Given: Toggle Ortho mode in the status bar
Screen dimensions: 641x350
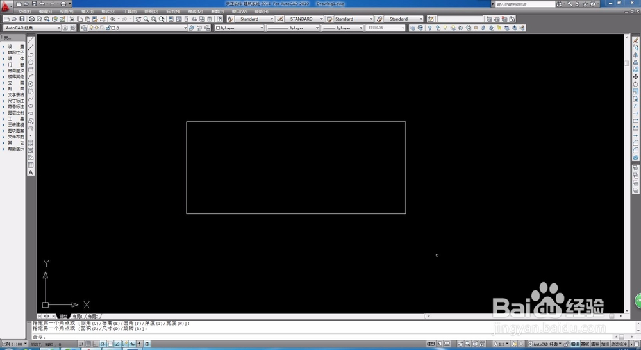Looking at the screenshot, I should (x=96, y=344).
